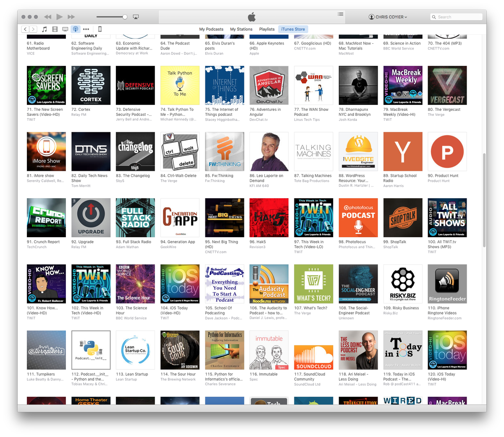Open the Ctrl-Walt-Delete artwork
504x437 pixels.
click(180, 152)
